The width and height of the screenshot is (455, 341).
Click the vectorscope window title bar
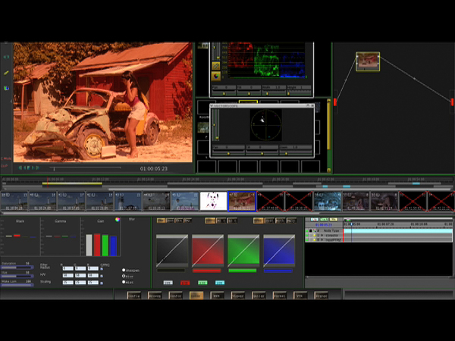point(262,107)
